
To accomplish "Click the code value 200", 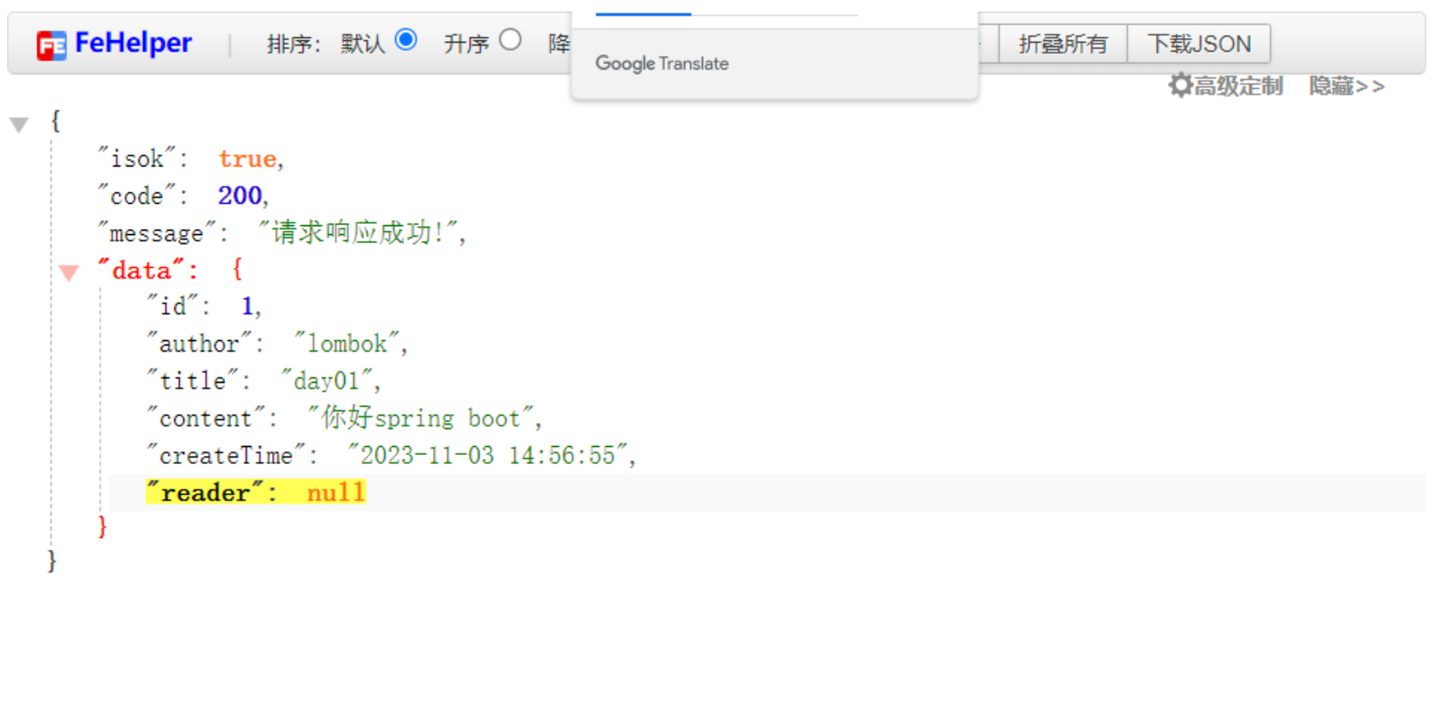I will (239, 196).
